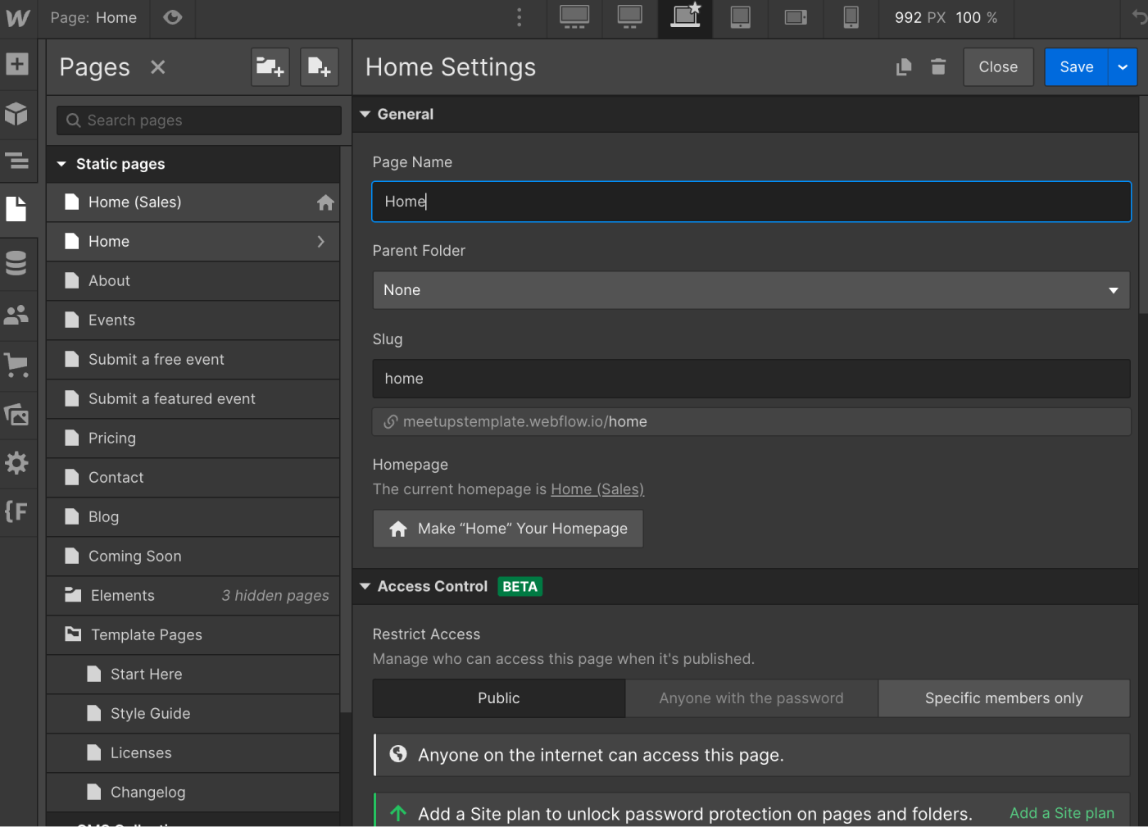This screenshot has width=1148, height=827.
Task: Select the Specific members only access option
Action: 1003,697
